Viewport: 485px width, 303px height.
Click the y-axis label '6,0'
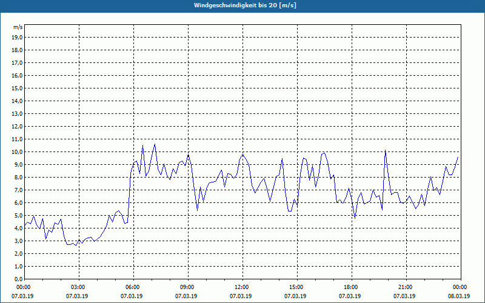click(18, 202)
